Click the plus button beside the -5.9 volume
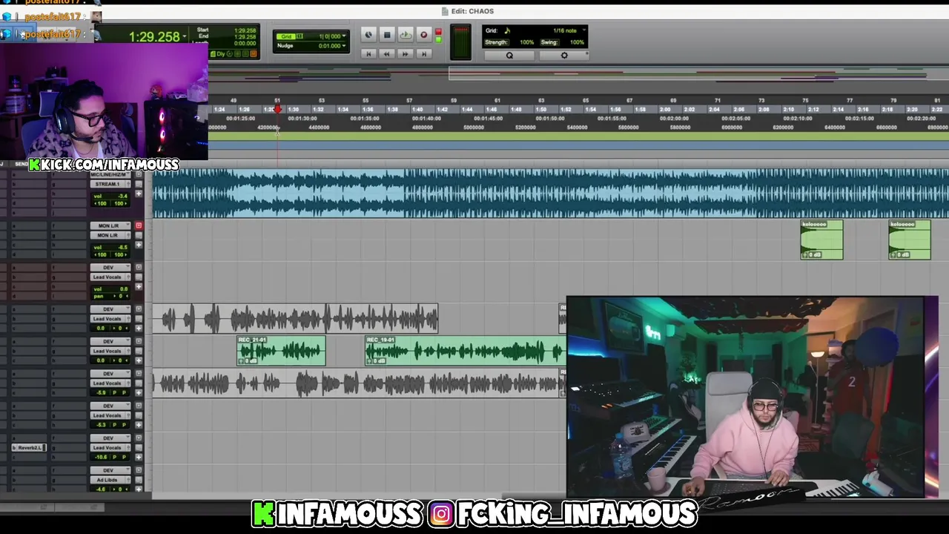This screenshot has width=949, height=534. tap(138, 392)
